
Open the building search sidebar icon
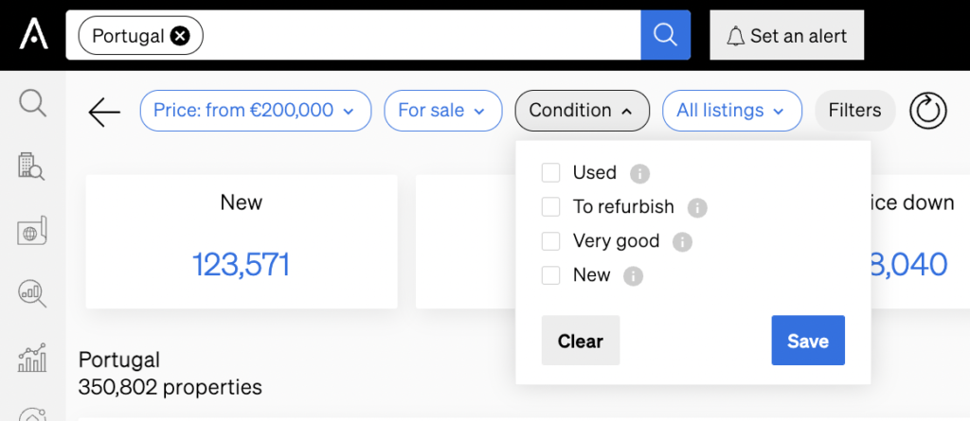(x=31, y=167)
